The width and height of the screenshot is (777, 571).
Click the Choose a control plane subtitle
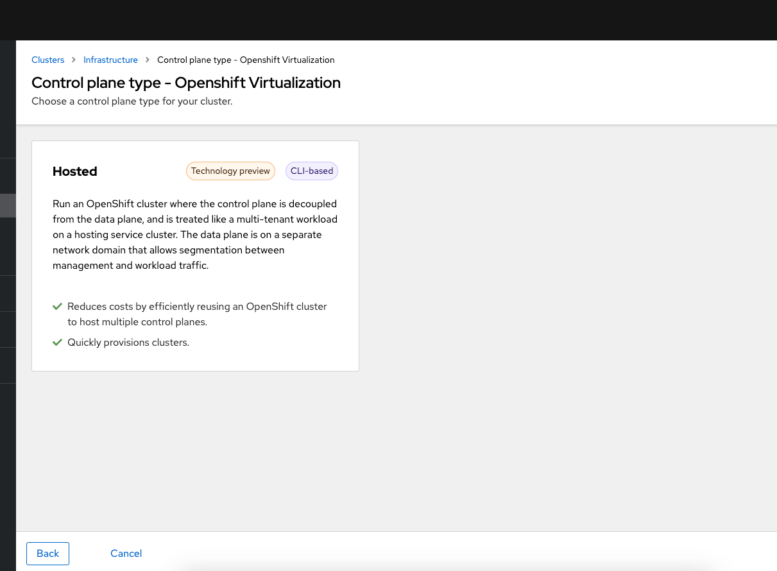[132, 101]
